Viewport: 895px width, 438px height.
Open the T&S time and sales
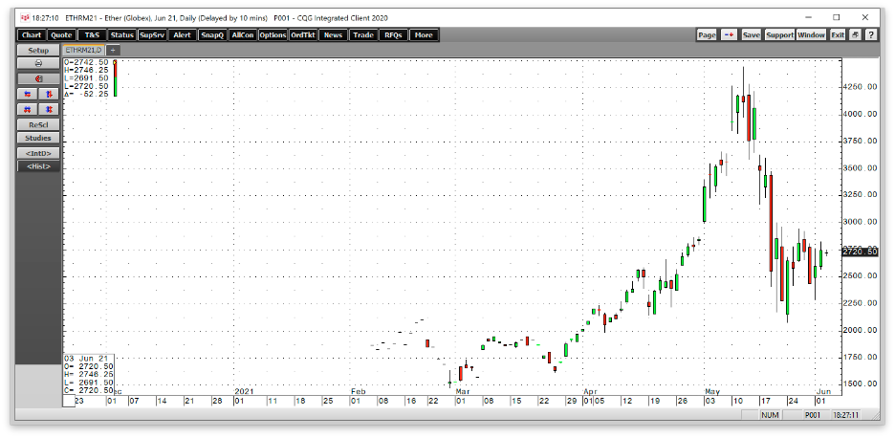click(x=92, y=35)
